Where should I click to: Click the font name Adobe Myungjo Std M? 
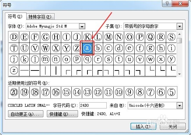(47, 26)
